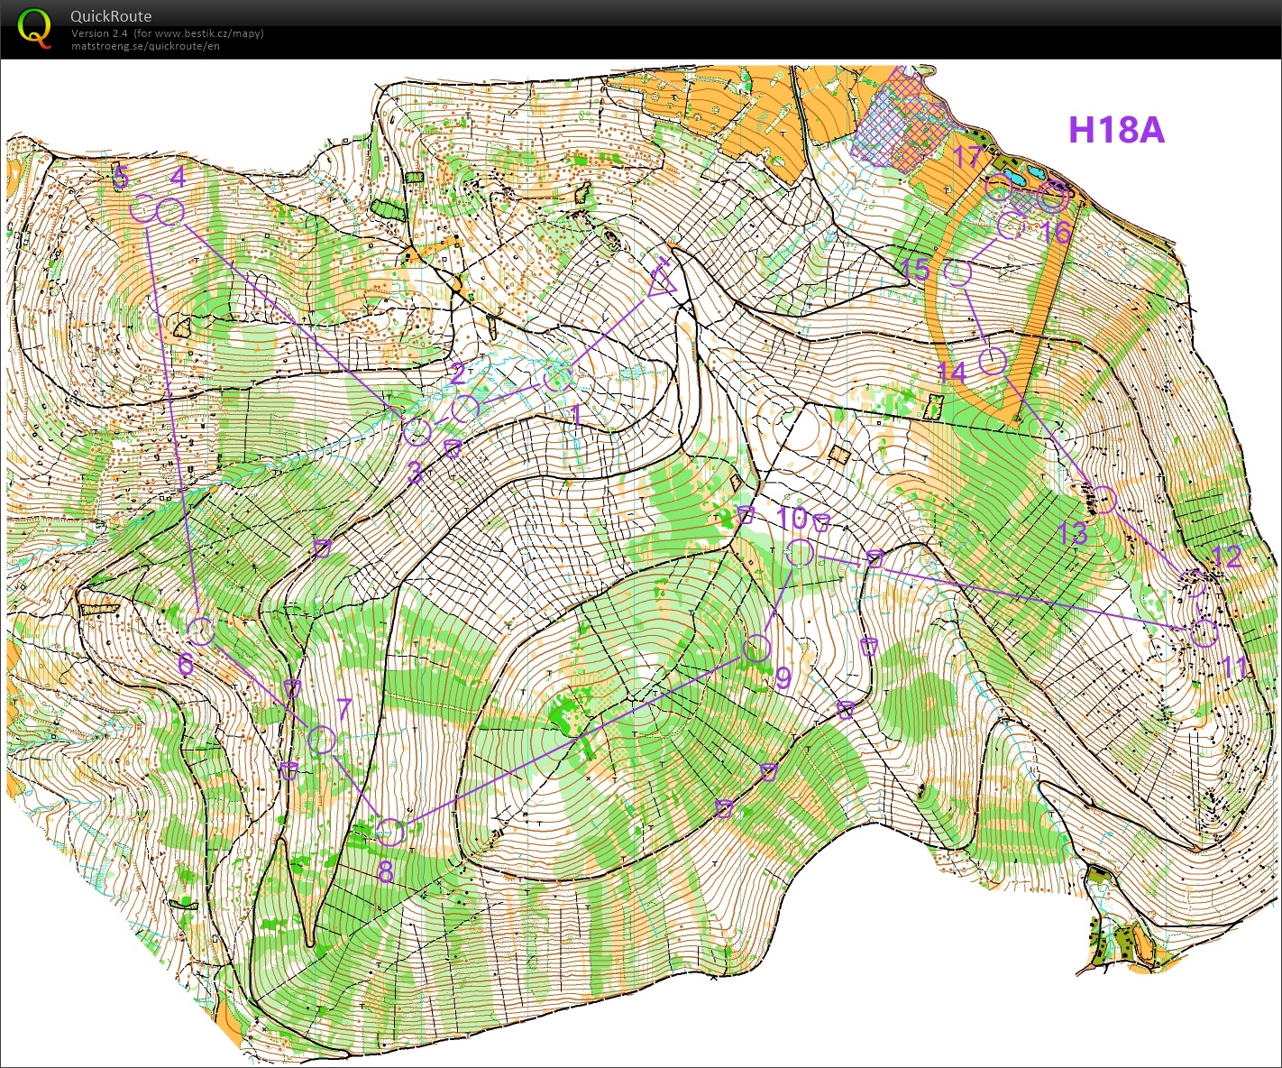Click the control 3 circle
1282x1068 pixels.
[x=417, y=431]
